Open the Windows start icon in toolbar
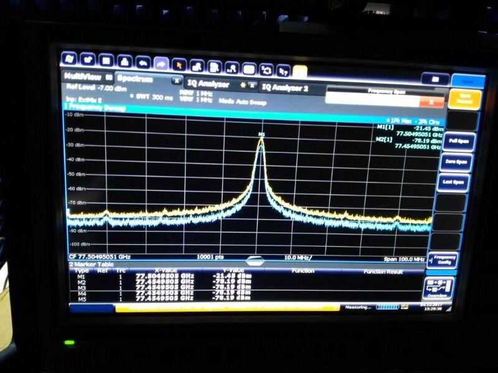 pos(69,58)
